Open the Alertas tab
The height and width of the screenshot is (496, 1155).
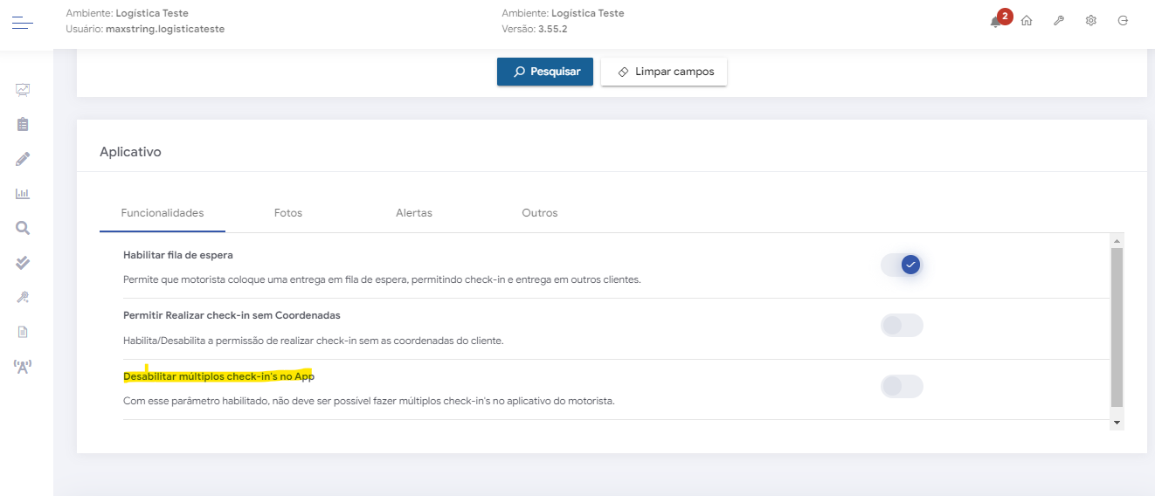(414, 213)
